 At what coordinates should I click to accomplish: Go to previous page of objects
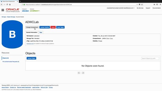pos(79,73)
